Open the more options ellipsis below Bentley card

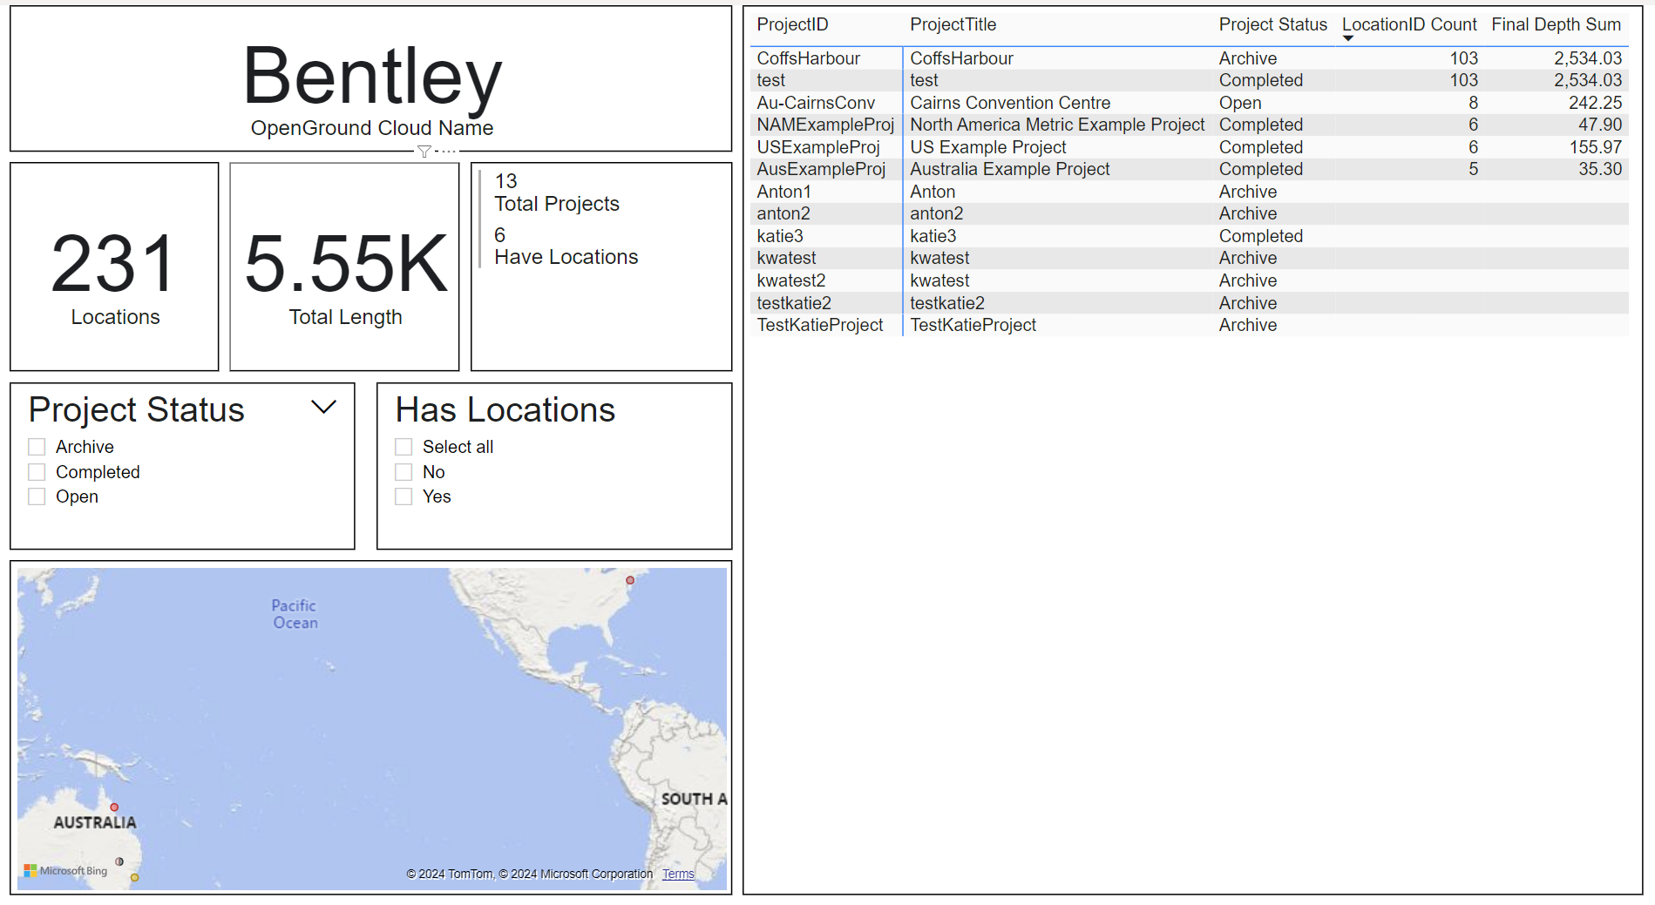pos(448,152)
